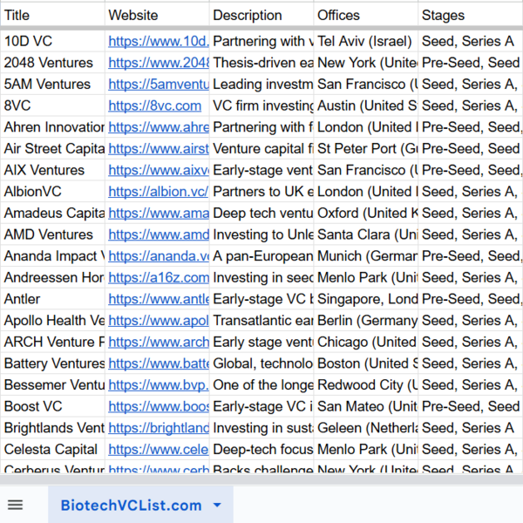Viewport: 523px width, 523px height.
Task: Open the Battery Ventures website link
Action: [x=159, y=363]
